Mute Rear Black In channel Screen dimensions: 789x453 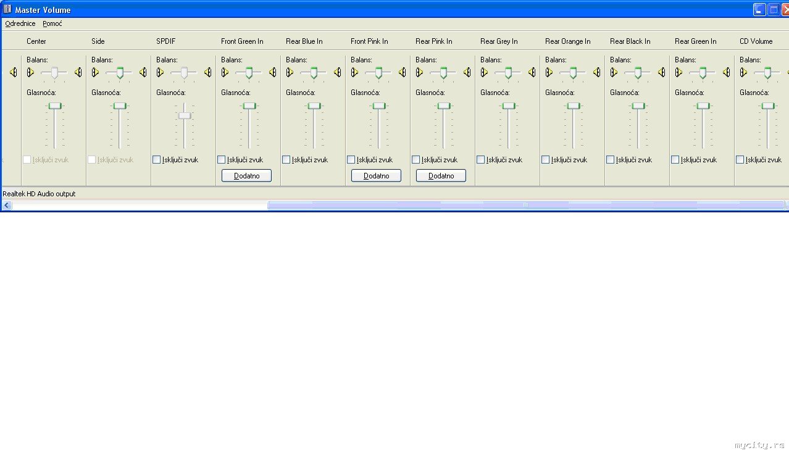pyautogui.click(x=611, y=159)
